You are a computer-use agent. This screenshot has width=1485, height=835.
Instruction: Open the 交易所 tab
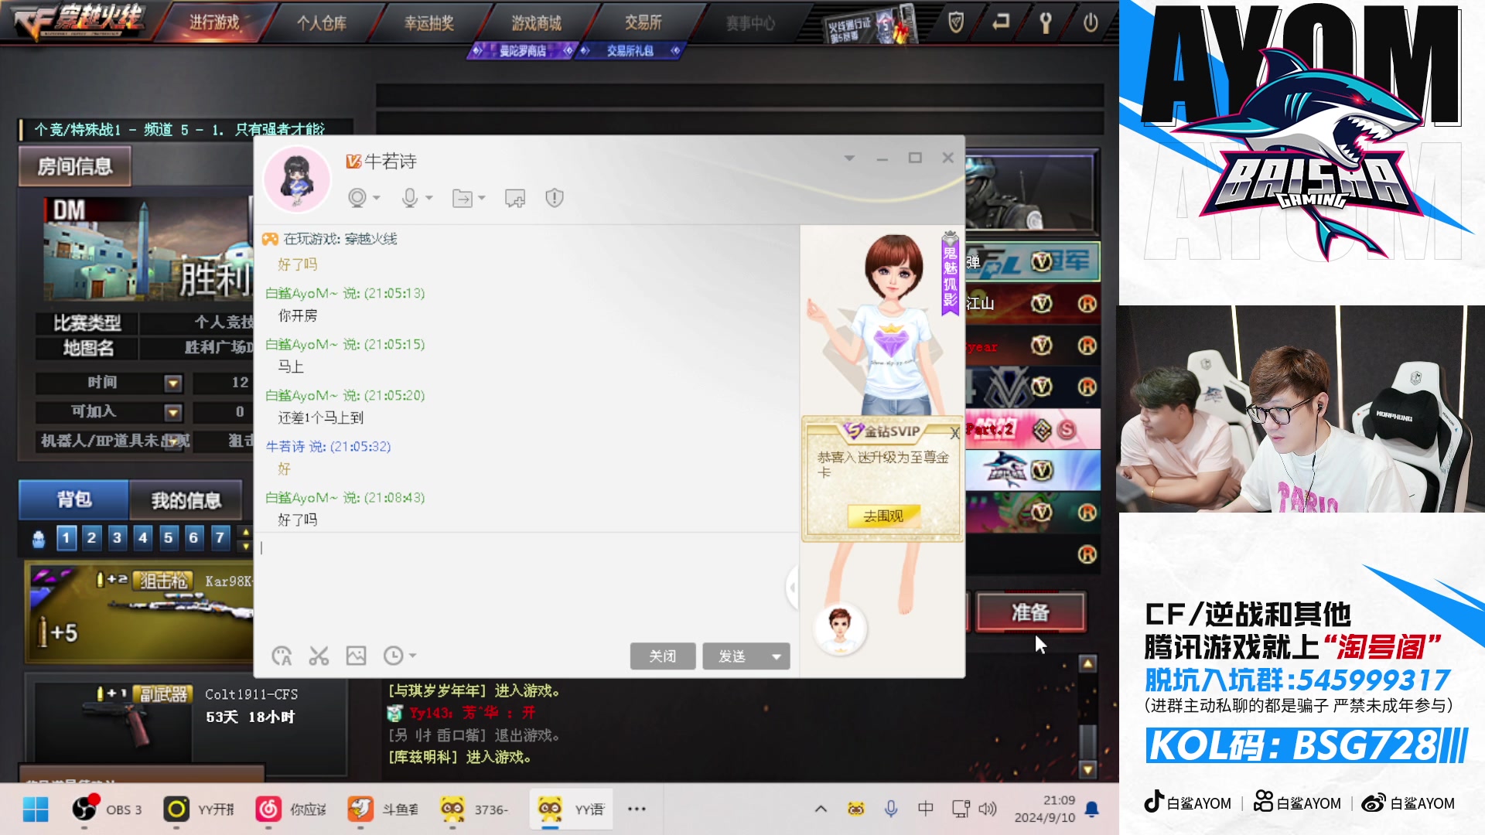643,22
